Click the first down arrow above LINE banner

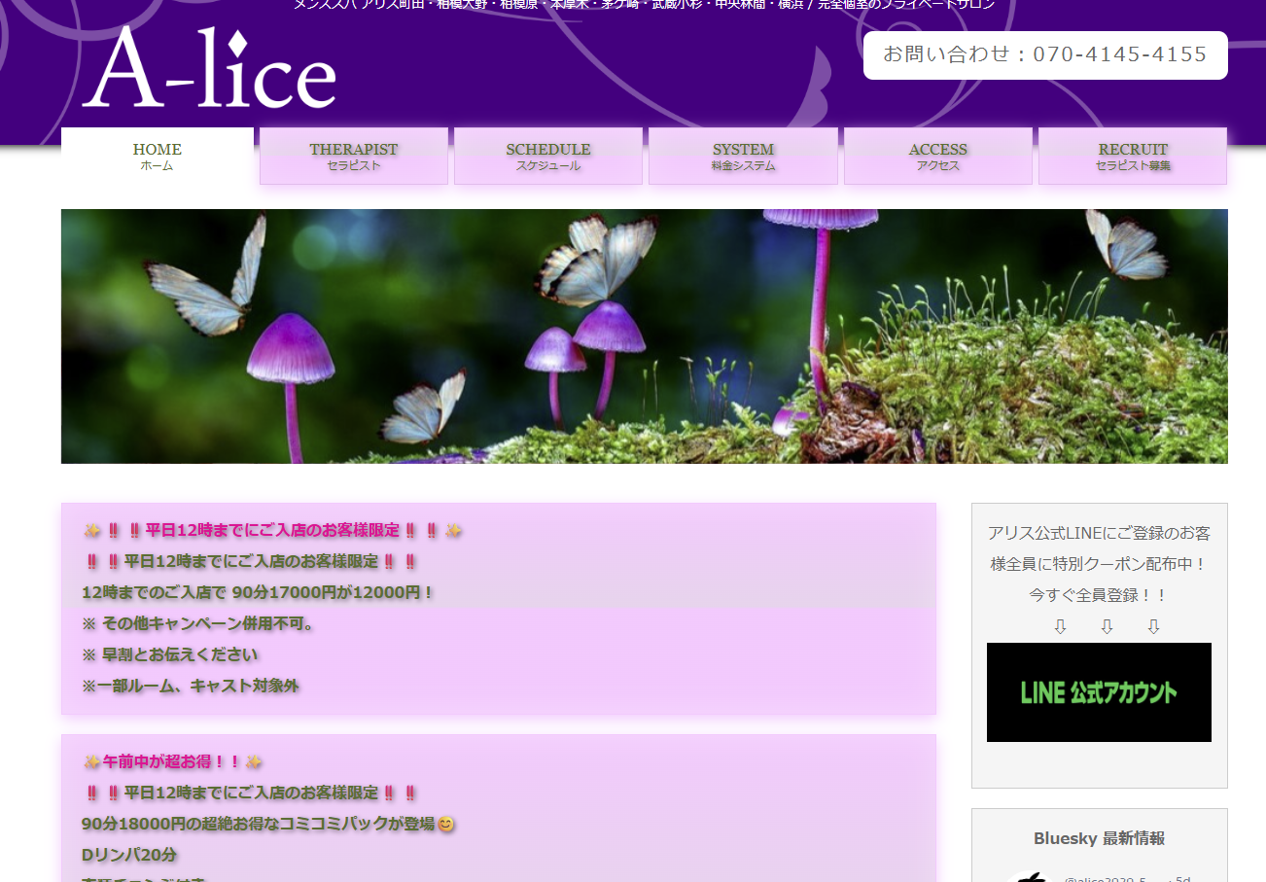1060,627
